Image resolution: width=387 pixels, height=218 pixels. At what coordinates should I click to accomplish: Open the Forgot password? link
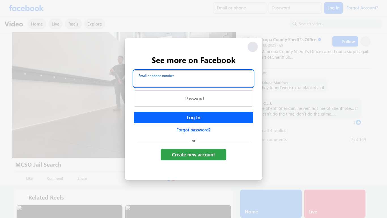click(193, 130)
